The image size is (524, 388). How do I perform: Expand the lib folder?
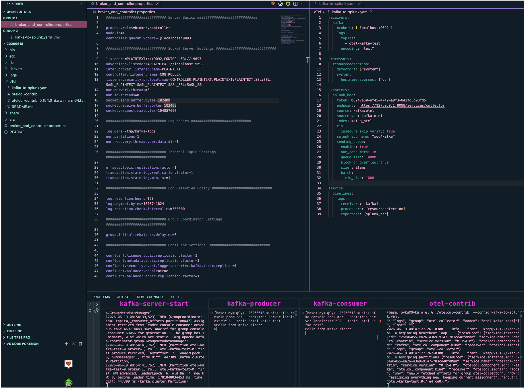6,62
